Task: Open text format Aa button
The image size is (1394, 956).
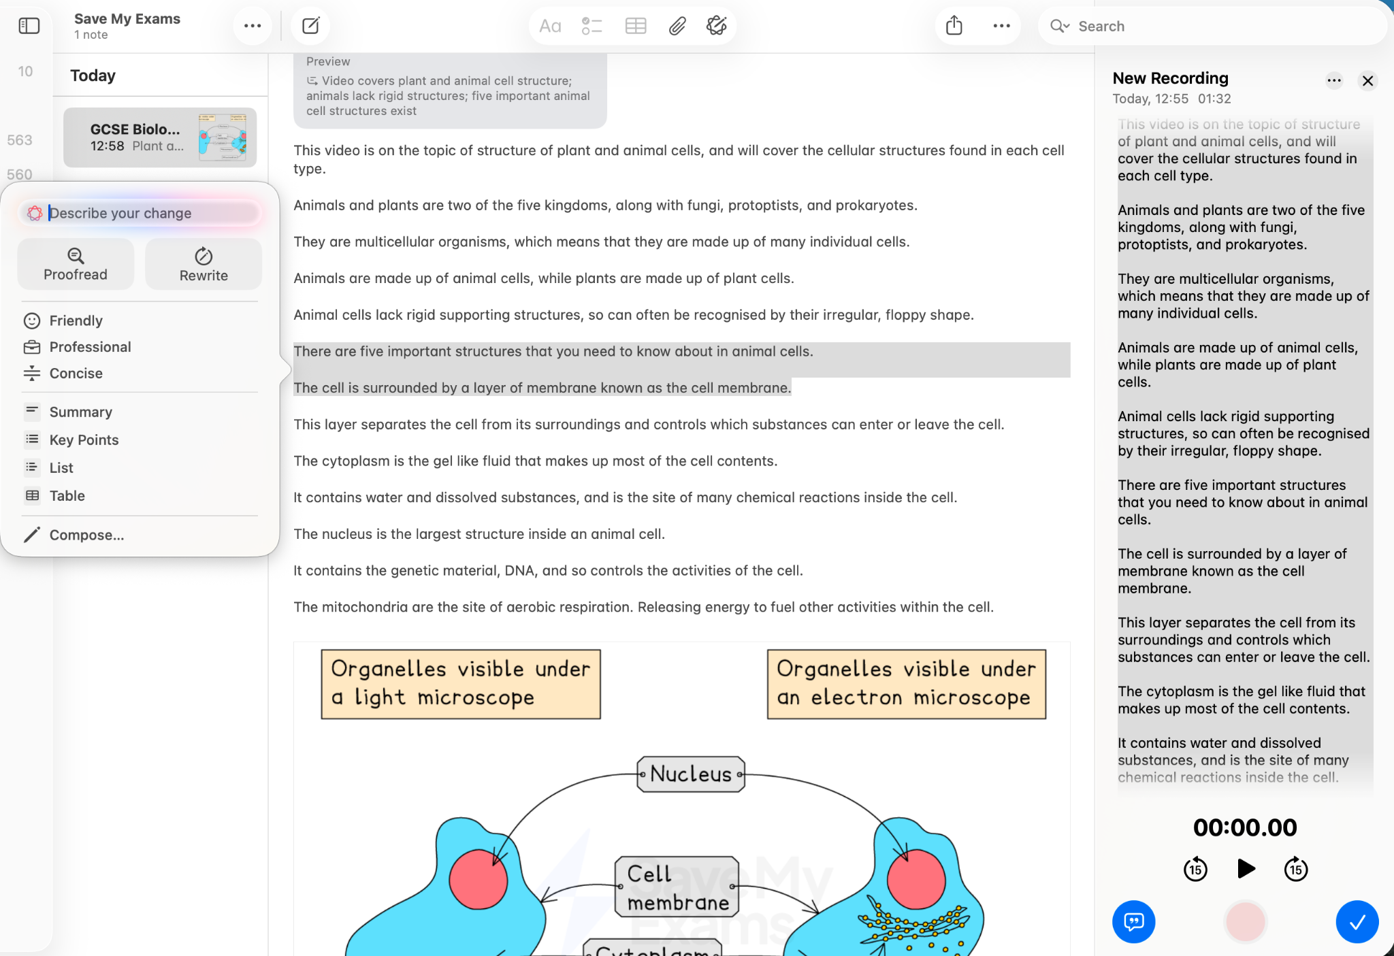Action: tap(550, 27)
